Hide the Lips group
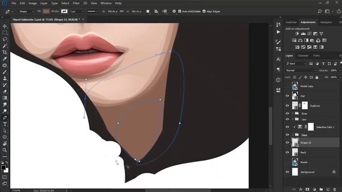The image size is (342, 192). 287,119
